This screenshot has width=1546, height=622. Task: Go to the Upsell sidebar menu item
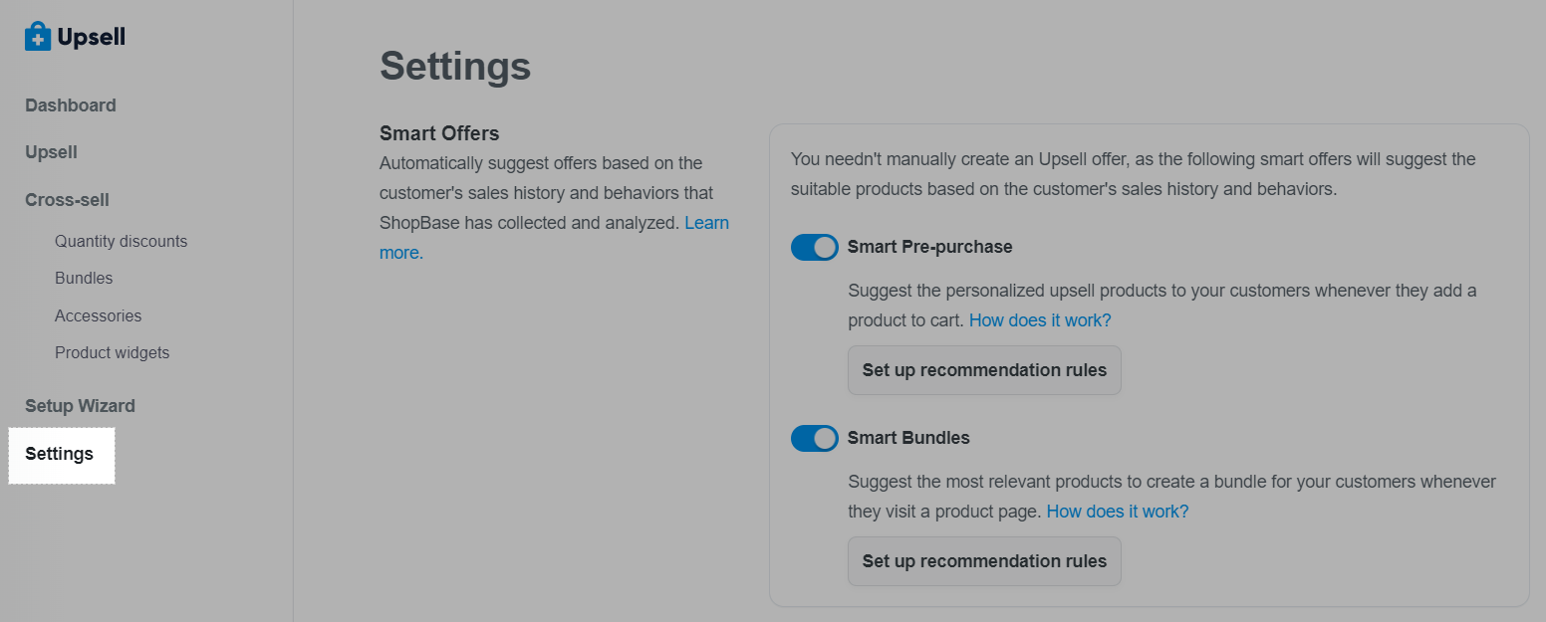[51, 152]
